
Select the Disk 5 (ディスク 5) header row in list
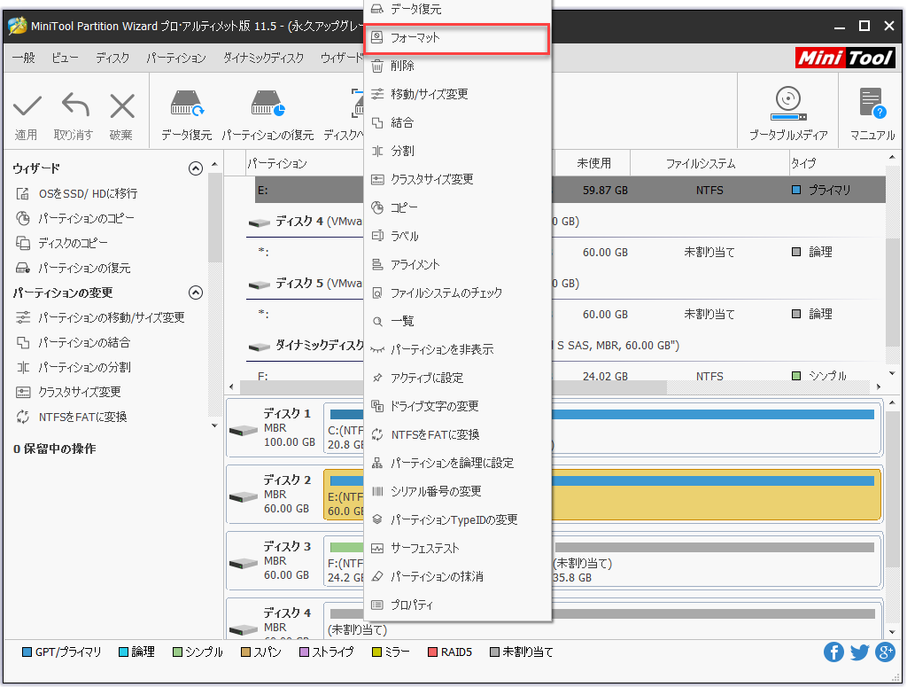pyautogui.click(x=566, y=283)
